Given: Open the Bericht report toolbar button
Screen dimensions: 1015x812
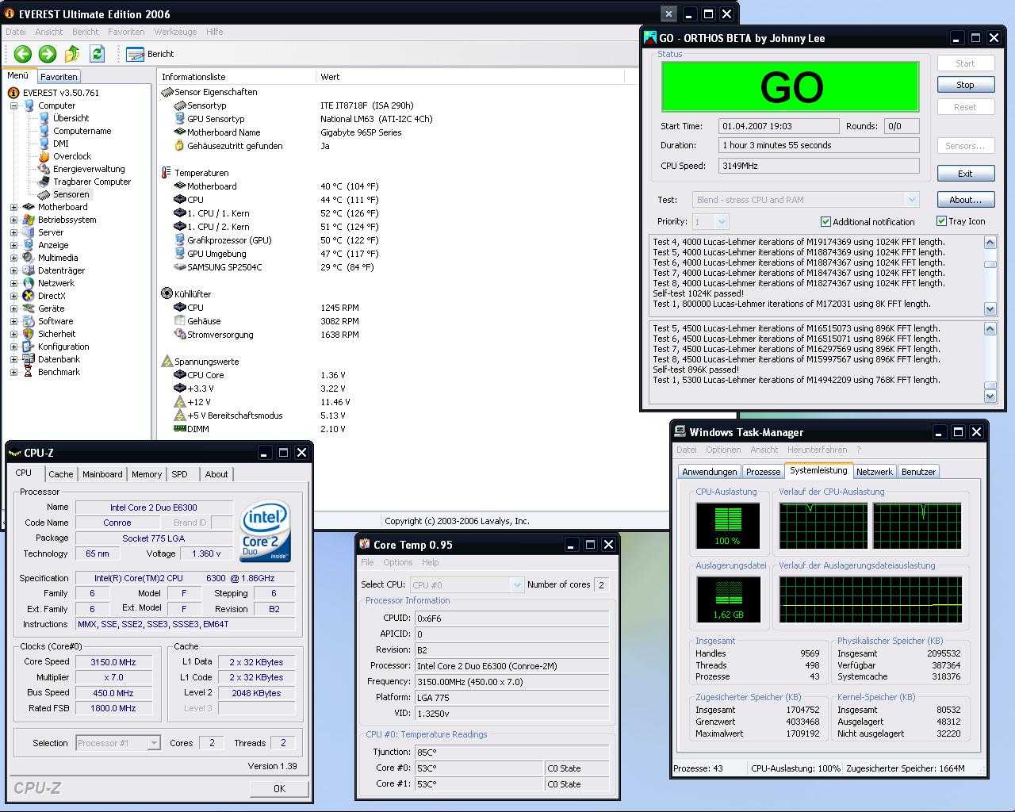Looking at the screenshot, I should pyautogui.click(x=151, y=54).
